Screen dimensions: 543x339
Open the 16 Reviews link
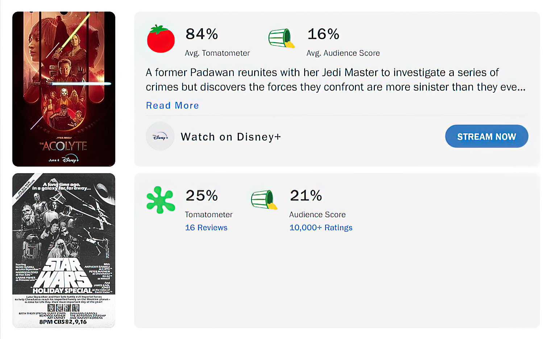coord(206,227)
